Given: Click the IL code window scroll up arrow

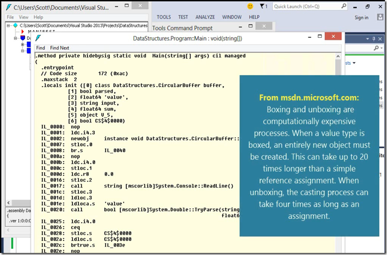Looking at the screenshot, I should (x=338, y=56).
